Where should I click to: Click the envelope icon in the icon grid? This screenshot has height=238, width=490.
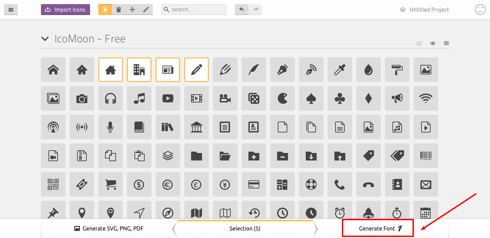pyautogui.click(x=426, y=184)
